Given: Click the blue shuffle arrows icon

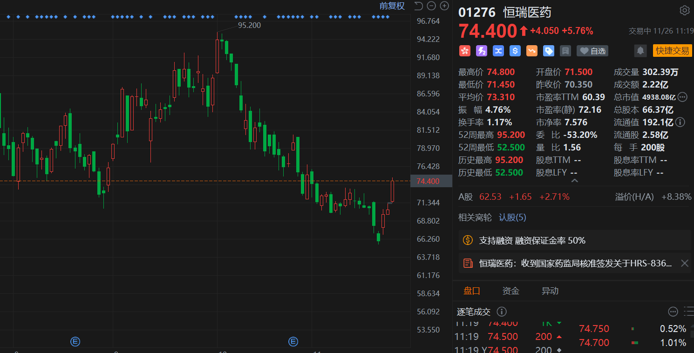Looking at the screenshot, I should point(498,51).
